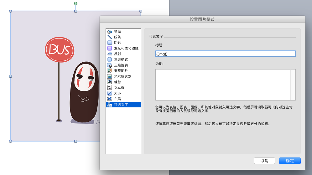Open 发光和柔化边缘 glow settings
Viewport: 312px width, 175px height.
(x=126, y=48)
